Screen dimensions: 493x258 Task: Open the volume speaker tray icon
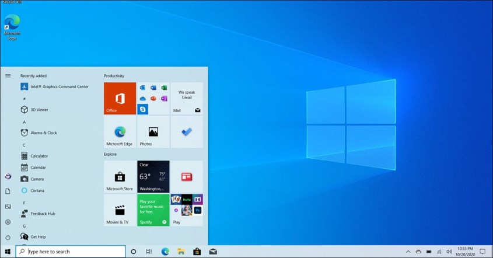449,252
